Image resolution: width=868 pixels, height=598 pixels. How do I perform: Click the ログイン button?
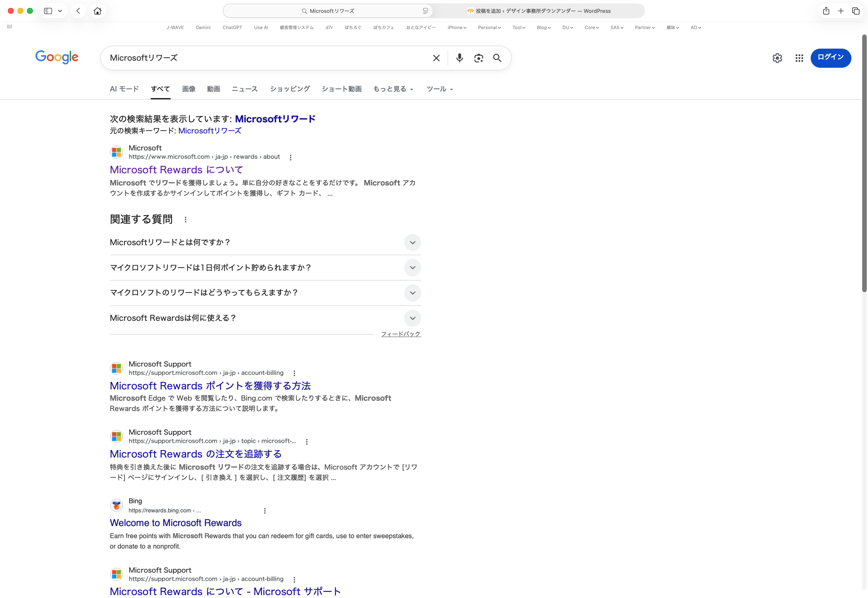coord(831,57)
